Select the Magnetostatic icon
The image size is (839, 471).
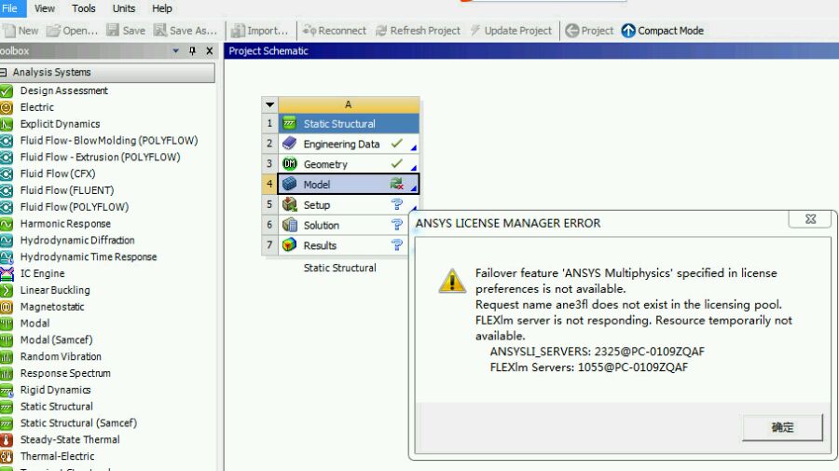point(7,307)
